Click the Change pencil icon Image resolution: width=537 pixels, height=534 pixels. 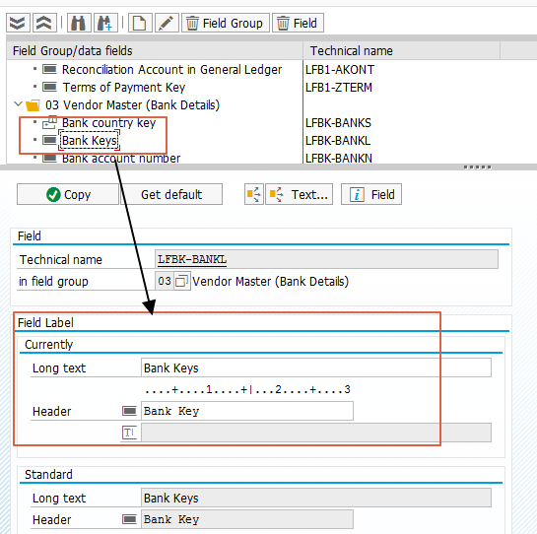(x=167, y=23)
